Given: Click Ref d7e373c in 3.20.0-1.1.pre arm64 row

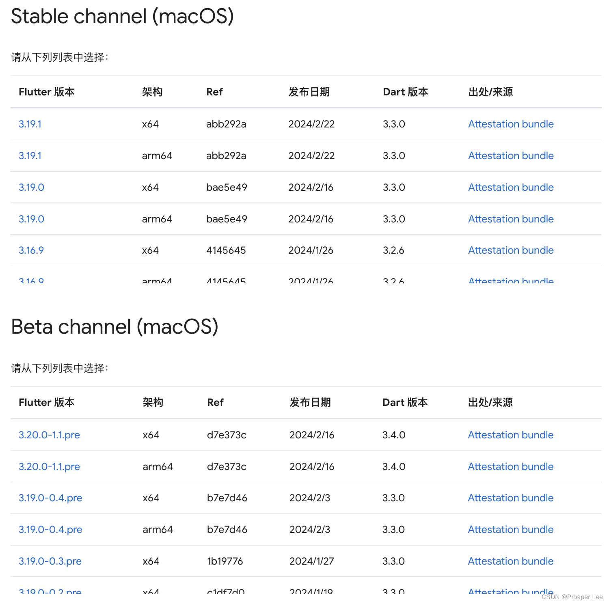Looking at the screenshot, I should pos(227,467).
